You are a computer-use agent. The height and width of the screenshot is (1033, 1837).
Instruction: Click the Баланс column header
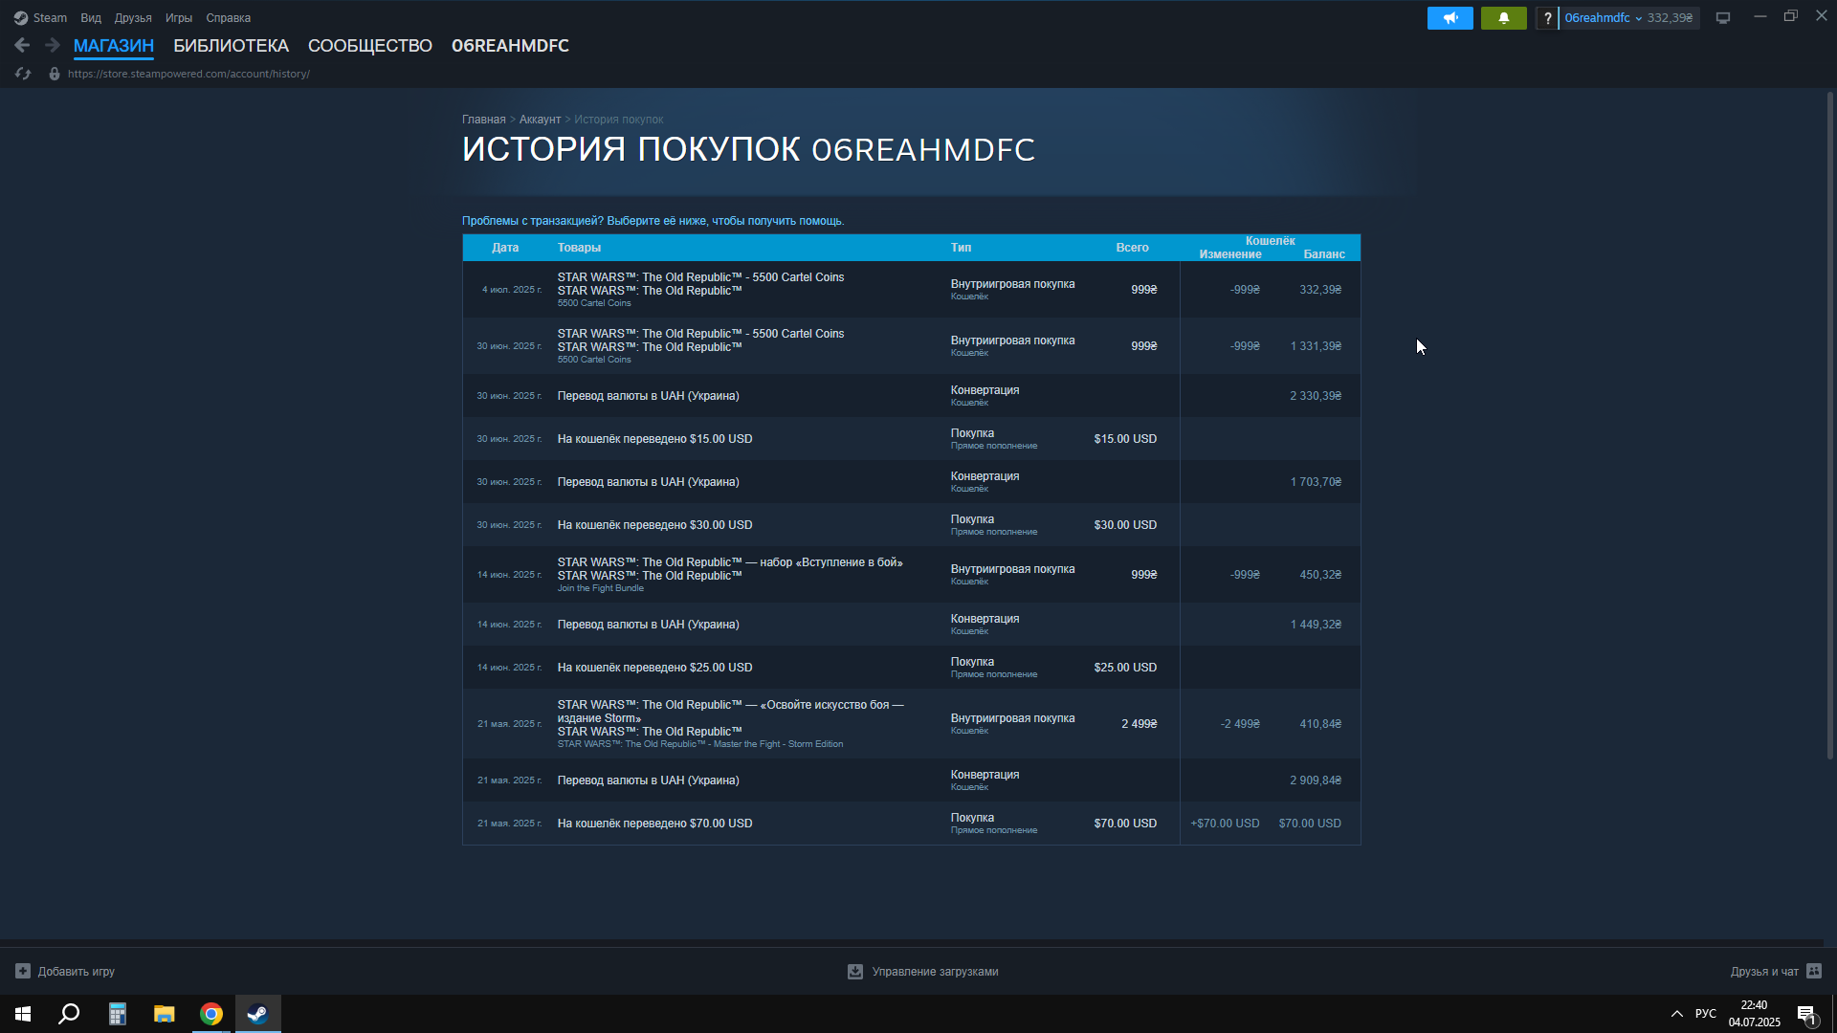pyautogui.click(x=1324, y=254)
